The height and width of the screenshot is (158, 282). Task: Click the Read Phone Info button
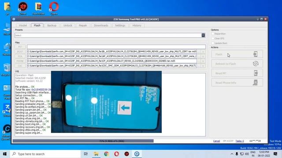pyautogui.click(x=237, y=83)
